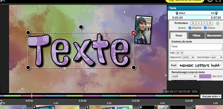Move text down one depth level
223x109 pixels.
tap(204, 23)
